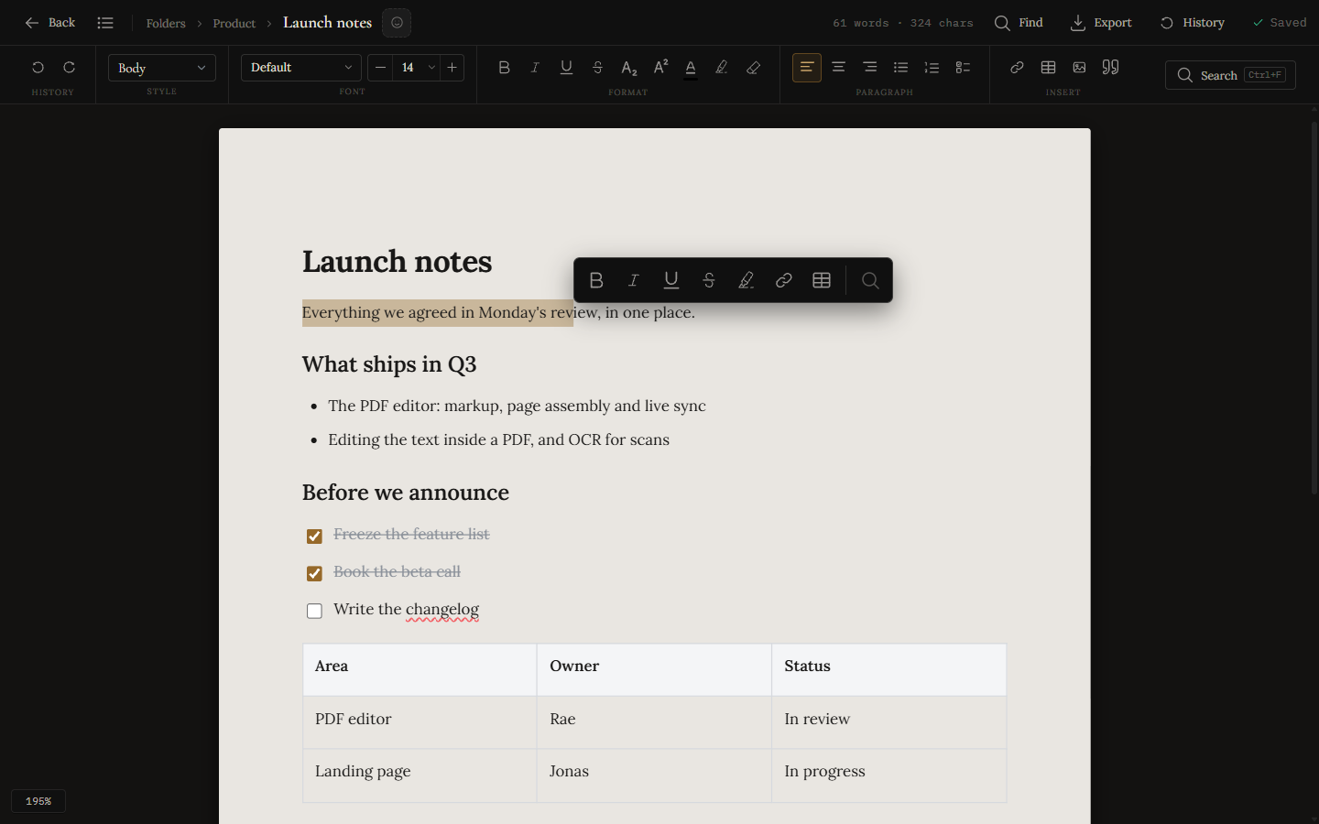Highlight the selection from the floating toolbar
The image size is (1319, 824).
coord(747,280)
